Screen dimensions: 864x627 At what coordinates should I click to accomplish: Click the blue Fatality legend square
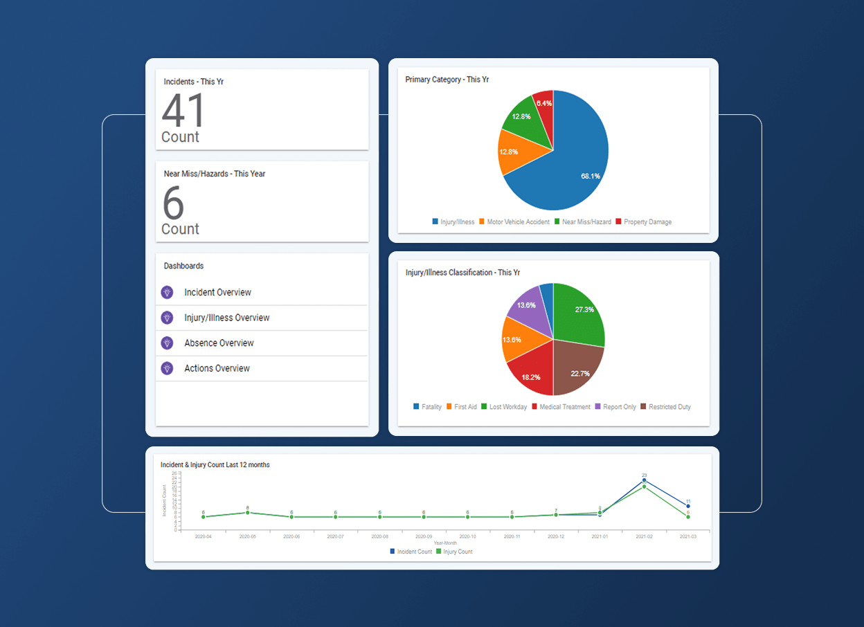[x=415, y=406]
